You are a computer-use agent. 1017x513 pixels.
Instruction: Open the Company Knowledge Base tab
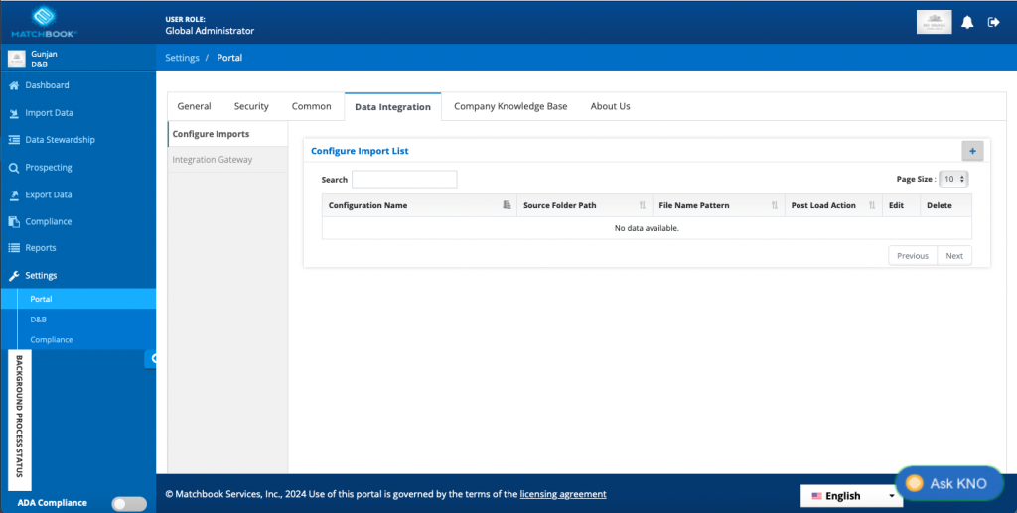click(510, 106)
